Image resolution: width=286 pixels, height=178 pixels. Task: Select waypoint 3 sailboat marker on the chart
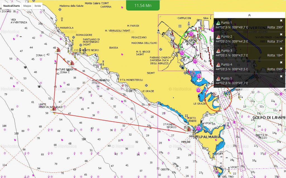(x=58, y=50)
